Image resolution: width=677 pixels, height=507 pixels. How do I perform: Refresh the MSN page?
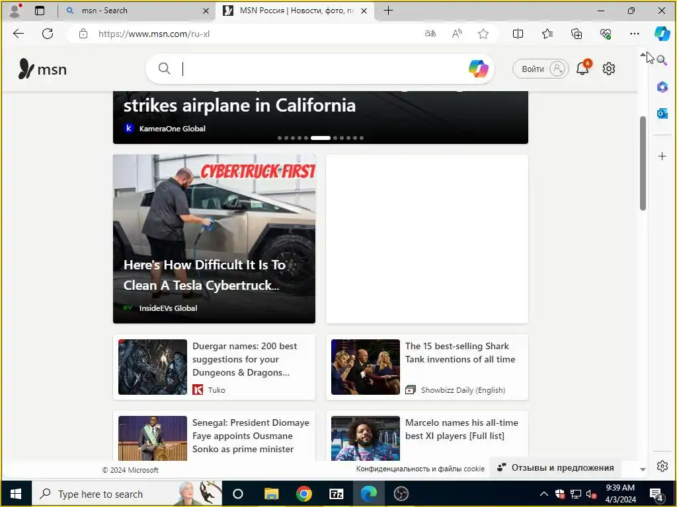(48, 34)
